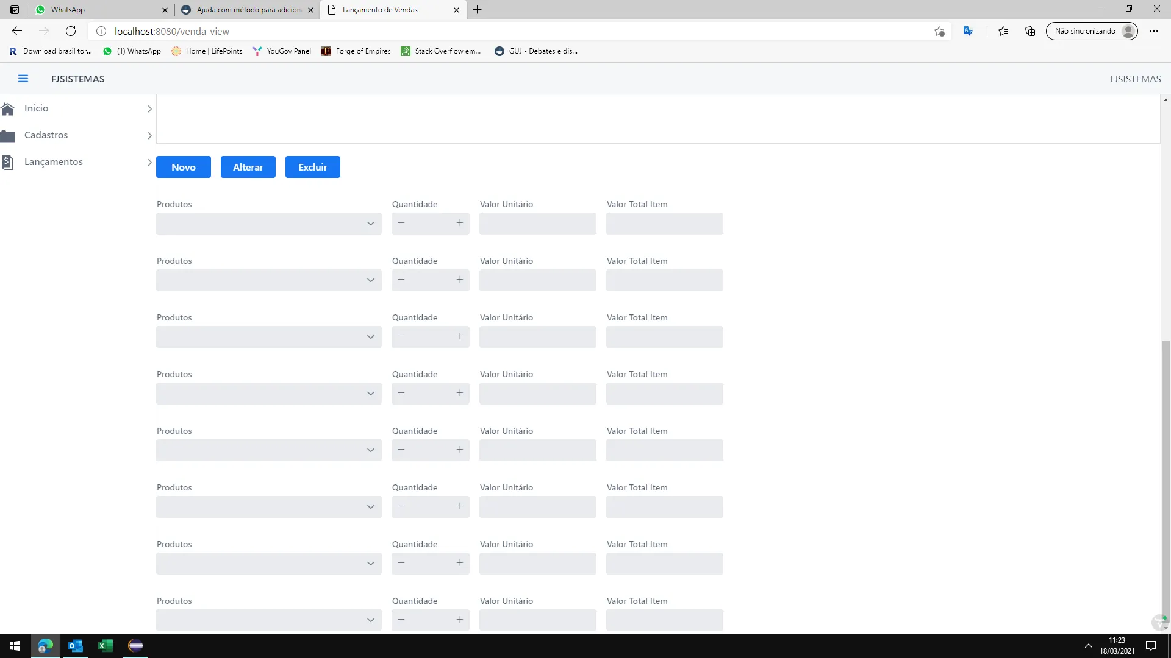Expand the Cadastros sidebar chevron
This screenshot has height=658, width=1171.
(x=149, y=135)
